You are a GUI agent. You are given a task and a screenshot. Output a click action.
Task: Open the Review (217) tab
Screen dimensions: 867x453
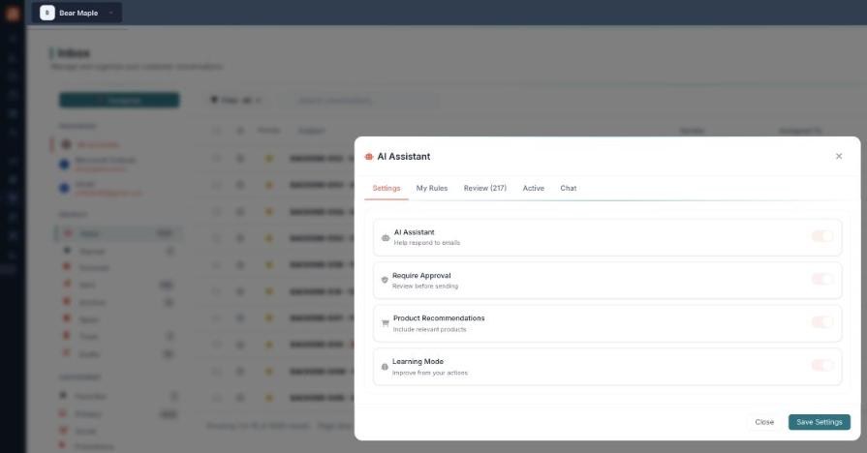(485, 189)
